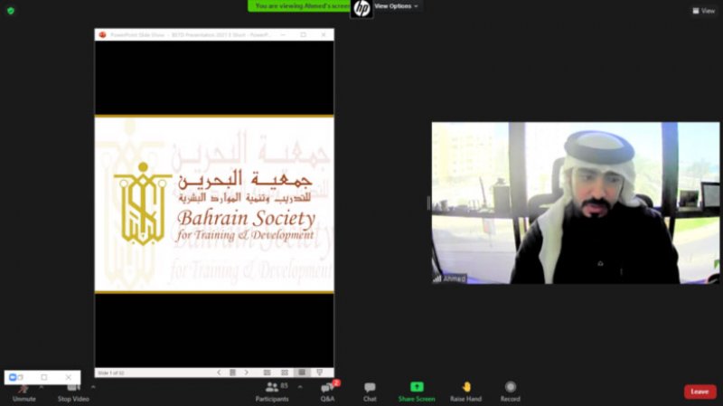Open the Chat panel
Screen dimensions: 723x406
[370, 392]
